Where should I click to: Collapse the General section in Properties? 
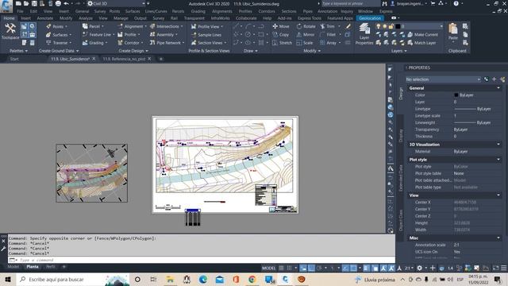pos(498,88)
